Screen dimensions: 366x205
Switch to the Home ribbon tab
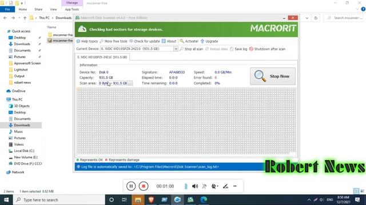[23, 9]
